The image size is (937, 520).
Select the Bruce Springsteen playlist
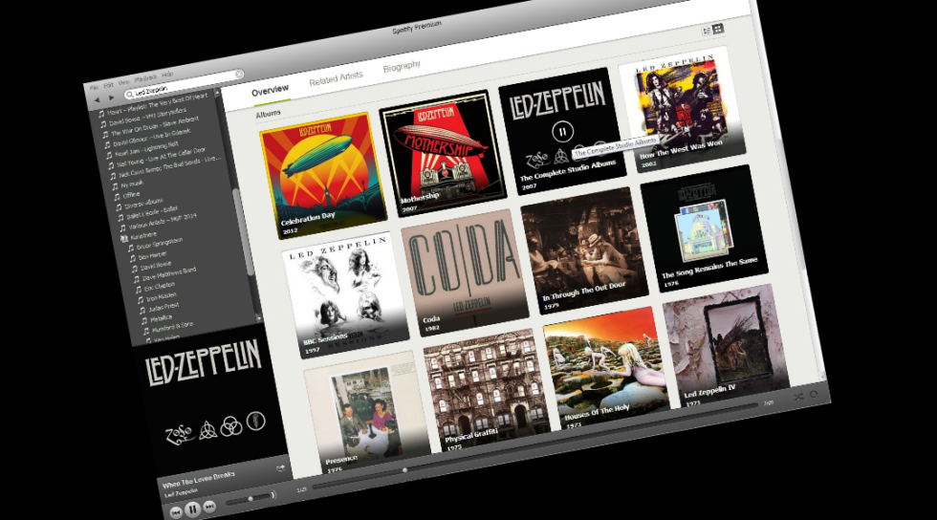[159, 245]
